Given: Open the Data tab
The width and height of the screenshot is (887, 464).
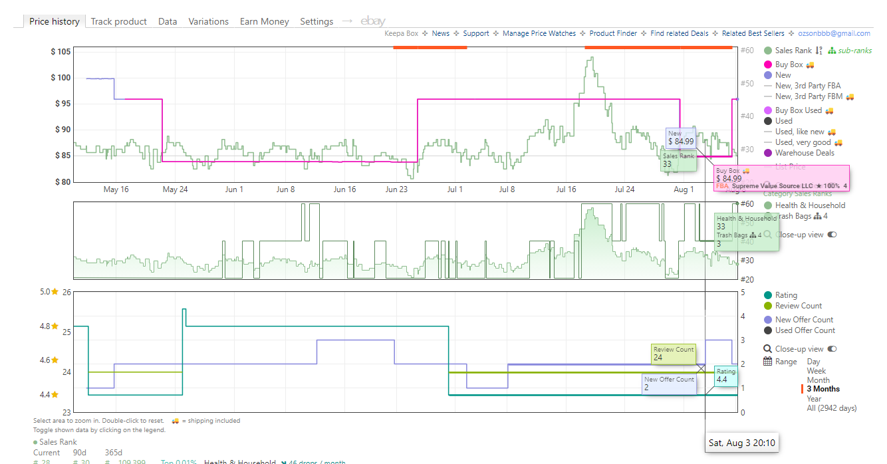Looking at the screenshot, I should [168, 21].
